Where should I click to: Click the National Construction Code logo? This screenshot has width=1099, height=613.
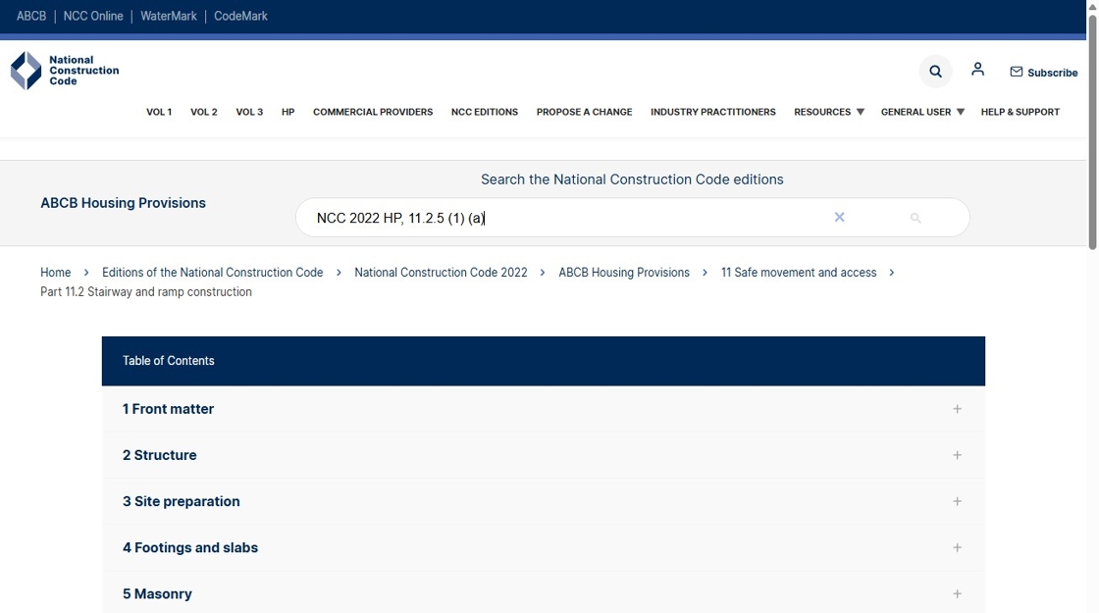point(65,71)
